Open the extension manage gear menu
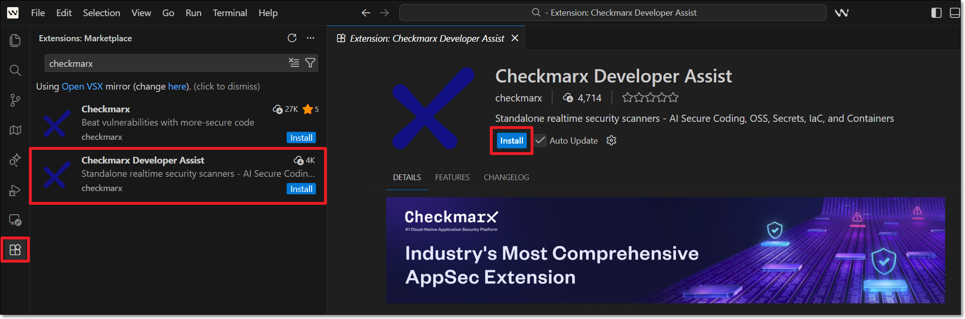965x319 pixels. (612, 140)
